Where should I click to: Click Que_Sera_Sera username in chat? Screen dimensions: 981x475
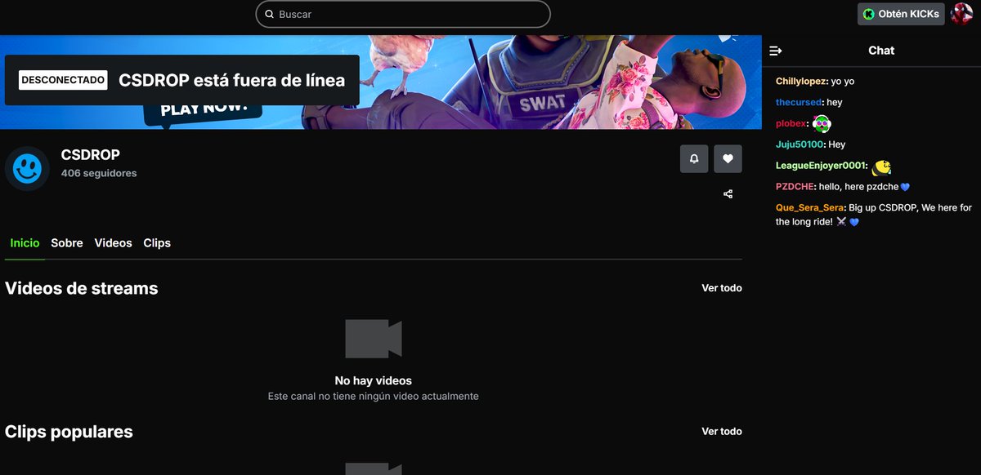[x=810, y=208]
